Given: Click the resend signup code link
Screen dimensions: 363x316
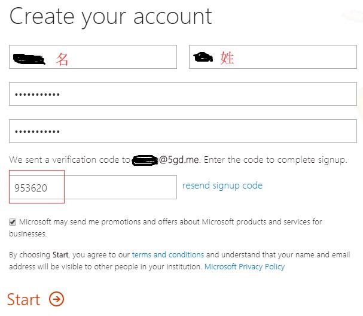Looking at the screenshot, I should (222, 186).
